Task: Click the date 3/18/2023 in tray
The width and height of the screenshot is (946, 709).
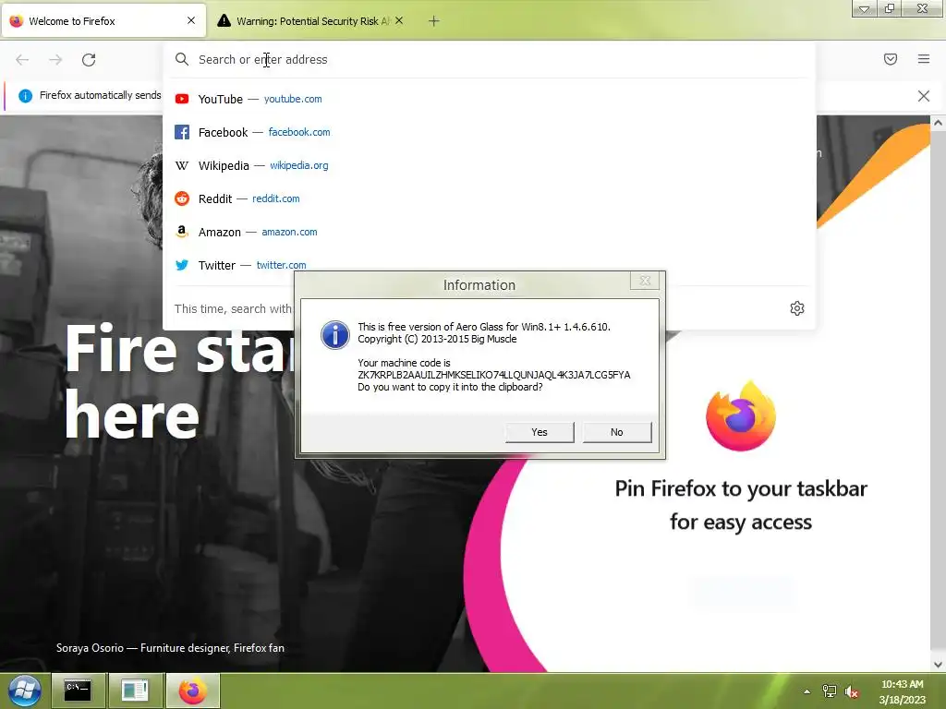Action: point(902,700)
